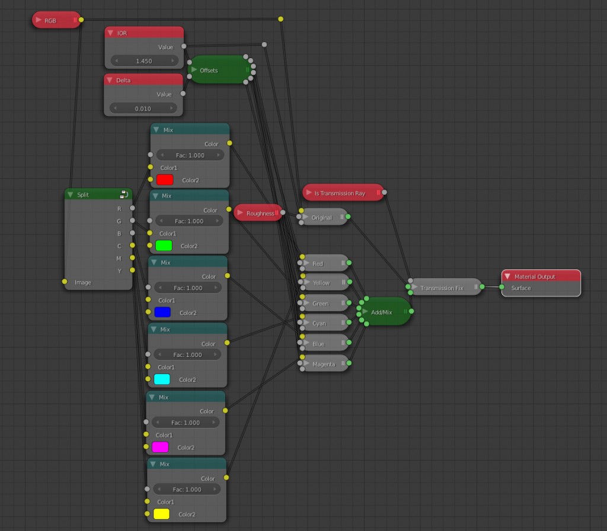Expand the Yellow node
The image size is (607, 531).
pos(306,283)
